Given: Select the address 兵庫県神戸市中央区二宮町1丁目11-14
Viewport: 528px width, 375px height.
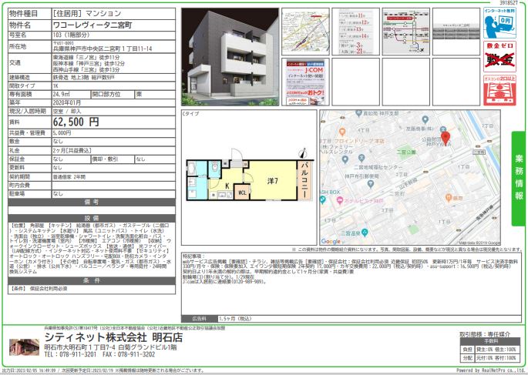Looking at the screenshot, I should pos(103,49).
